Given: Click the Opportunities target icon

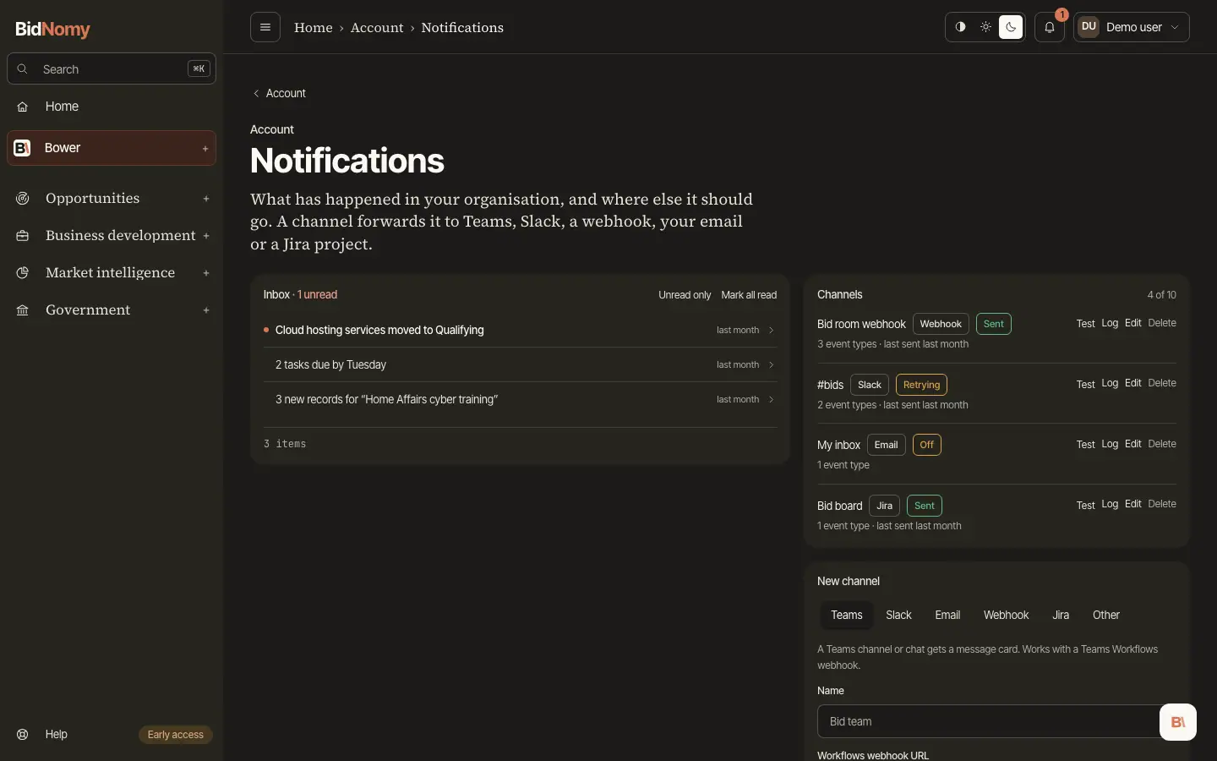Looking at the screenshot, I should pyautogui.click(x=23, y=199).
